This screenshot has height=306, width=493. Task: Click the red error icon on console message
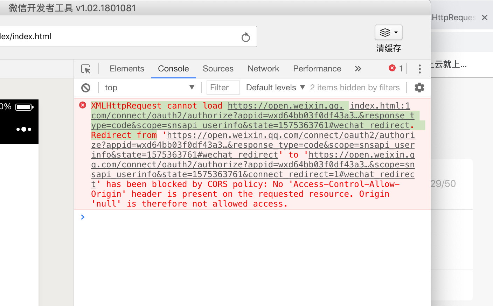(83, 105)
